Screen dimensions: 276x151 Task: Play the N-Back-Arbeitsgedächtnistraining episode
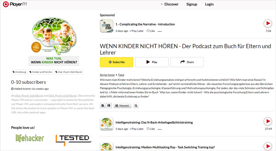(268, 121)
